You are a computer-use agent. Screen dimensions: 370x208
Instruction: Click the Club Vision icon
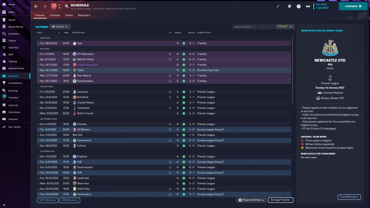pyautogui.click(x=4, y=112)
